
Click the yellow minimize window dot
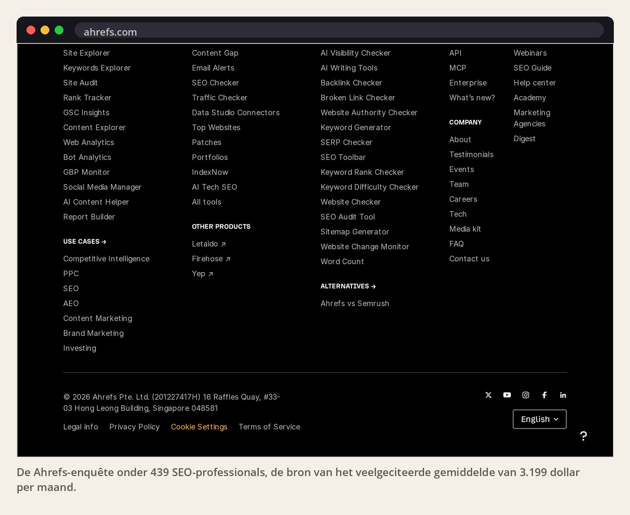point(45,30)
